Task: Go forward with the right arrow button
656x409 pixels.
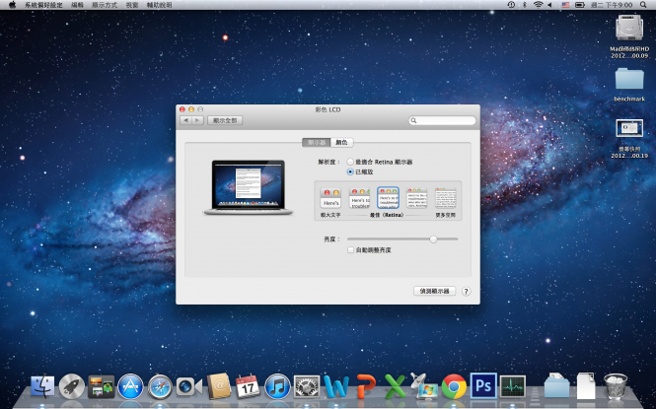Action: pyautogui.click(x=197, y=120)
